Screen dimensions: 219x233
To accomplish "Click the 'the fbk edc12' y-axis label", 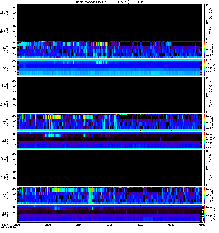I will click(6, 195).
